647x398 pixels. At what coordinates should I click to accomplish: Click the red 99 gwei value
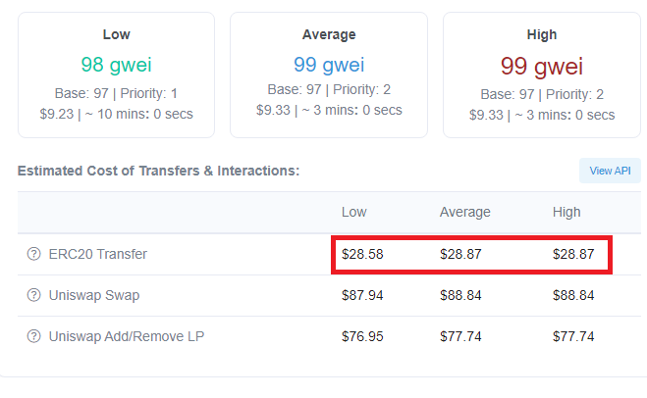[542, 66]
